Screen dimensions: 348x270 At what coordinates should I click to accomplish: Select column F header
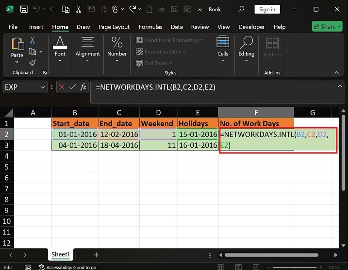[256, 112]
